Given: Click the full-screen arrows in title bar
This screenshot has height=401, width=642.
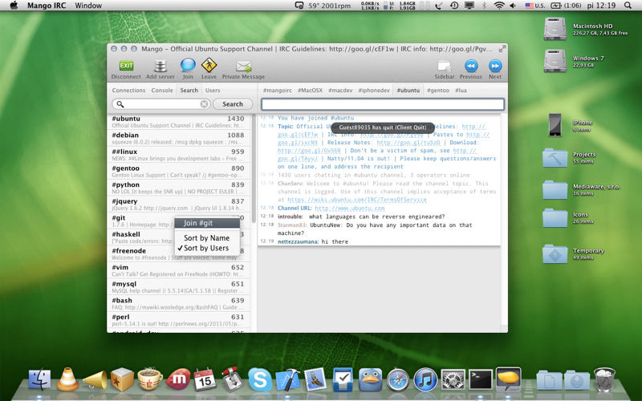Looking at the screenshot, I should pos(502,49).
